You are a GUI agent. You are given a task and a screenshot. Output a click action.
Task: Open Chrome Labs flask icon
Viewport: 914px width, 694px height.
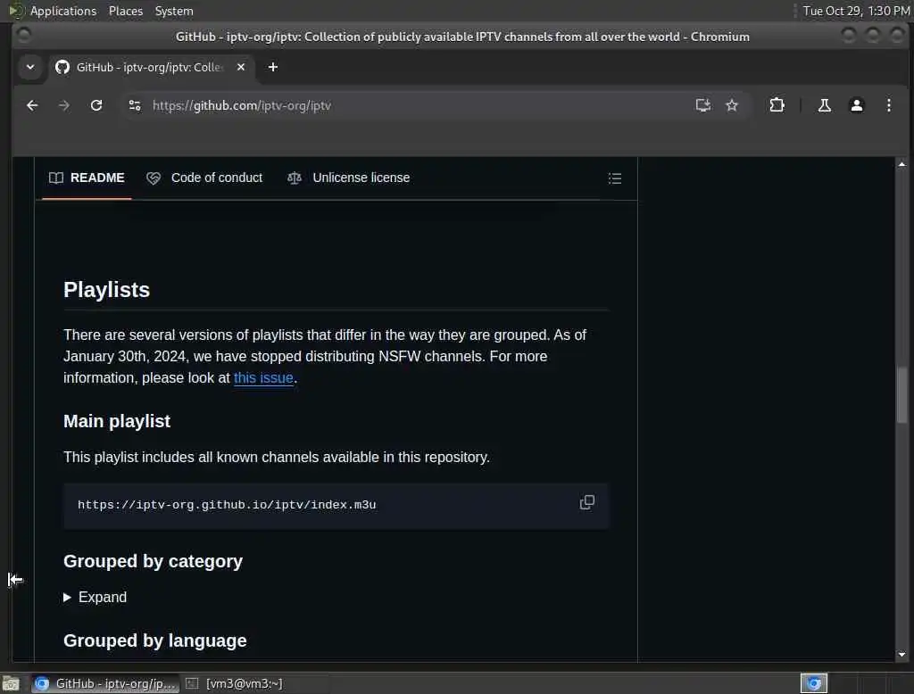(x=824, y=105)
